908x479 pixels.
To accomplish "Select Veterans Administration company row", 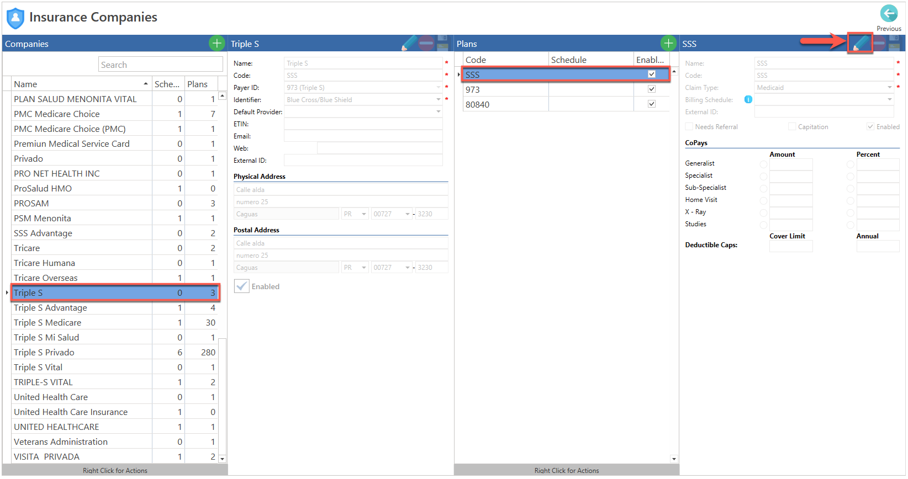I will (115, 441).
